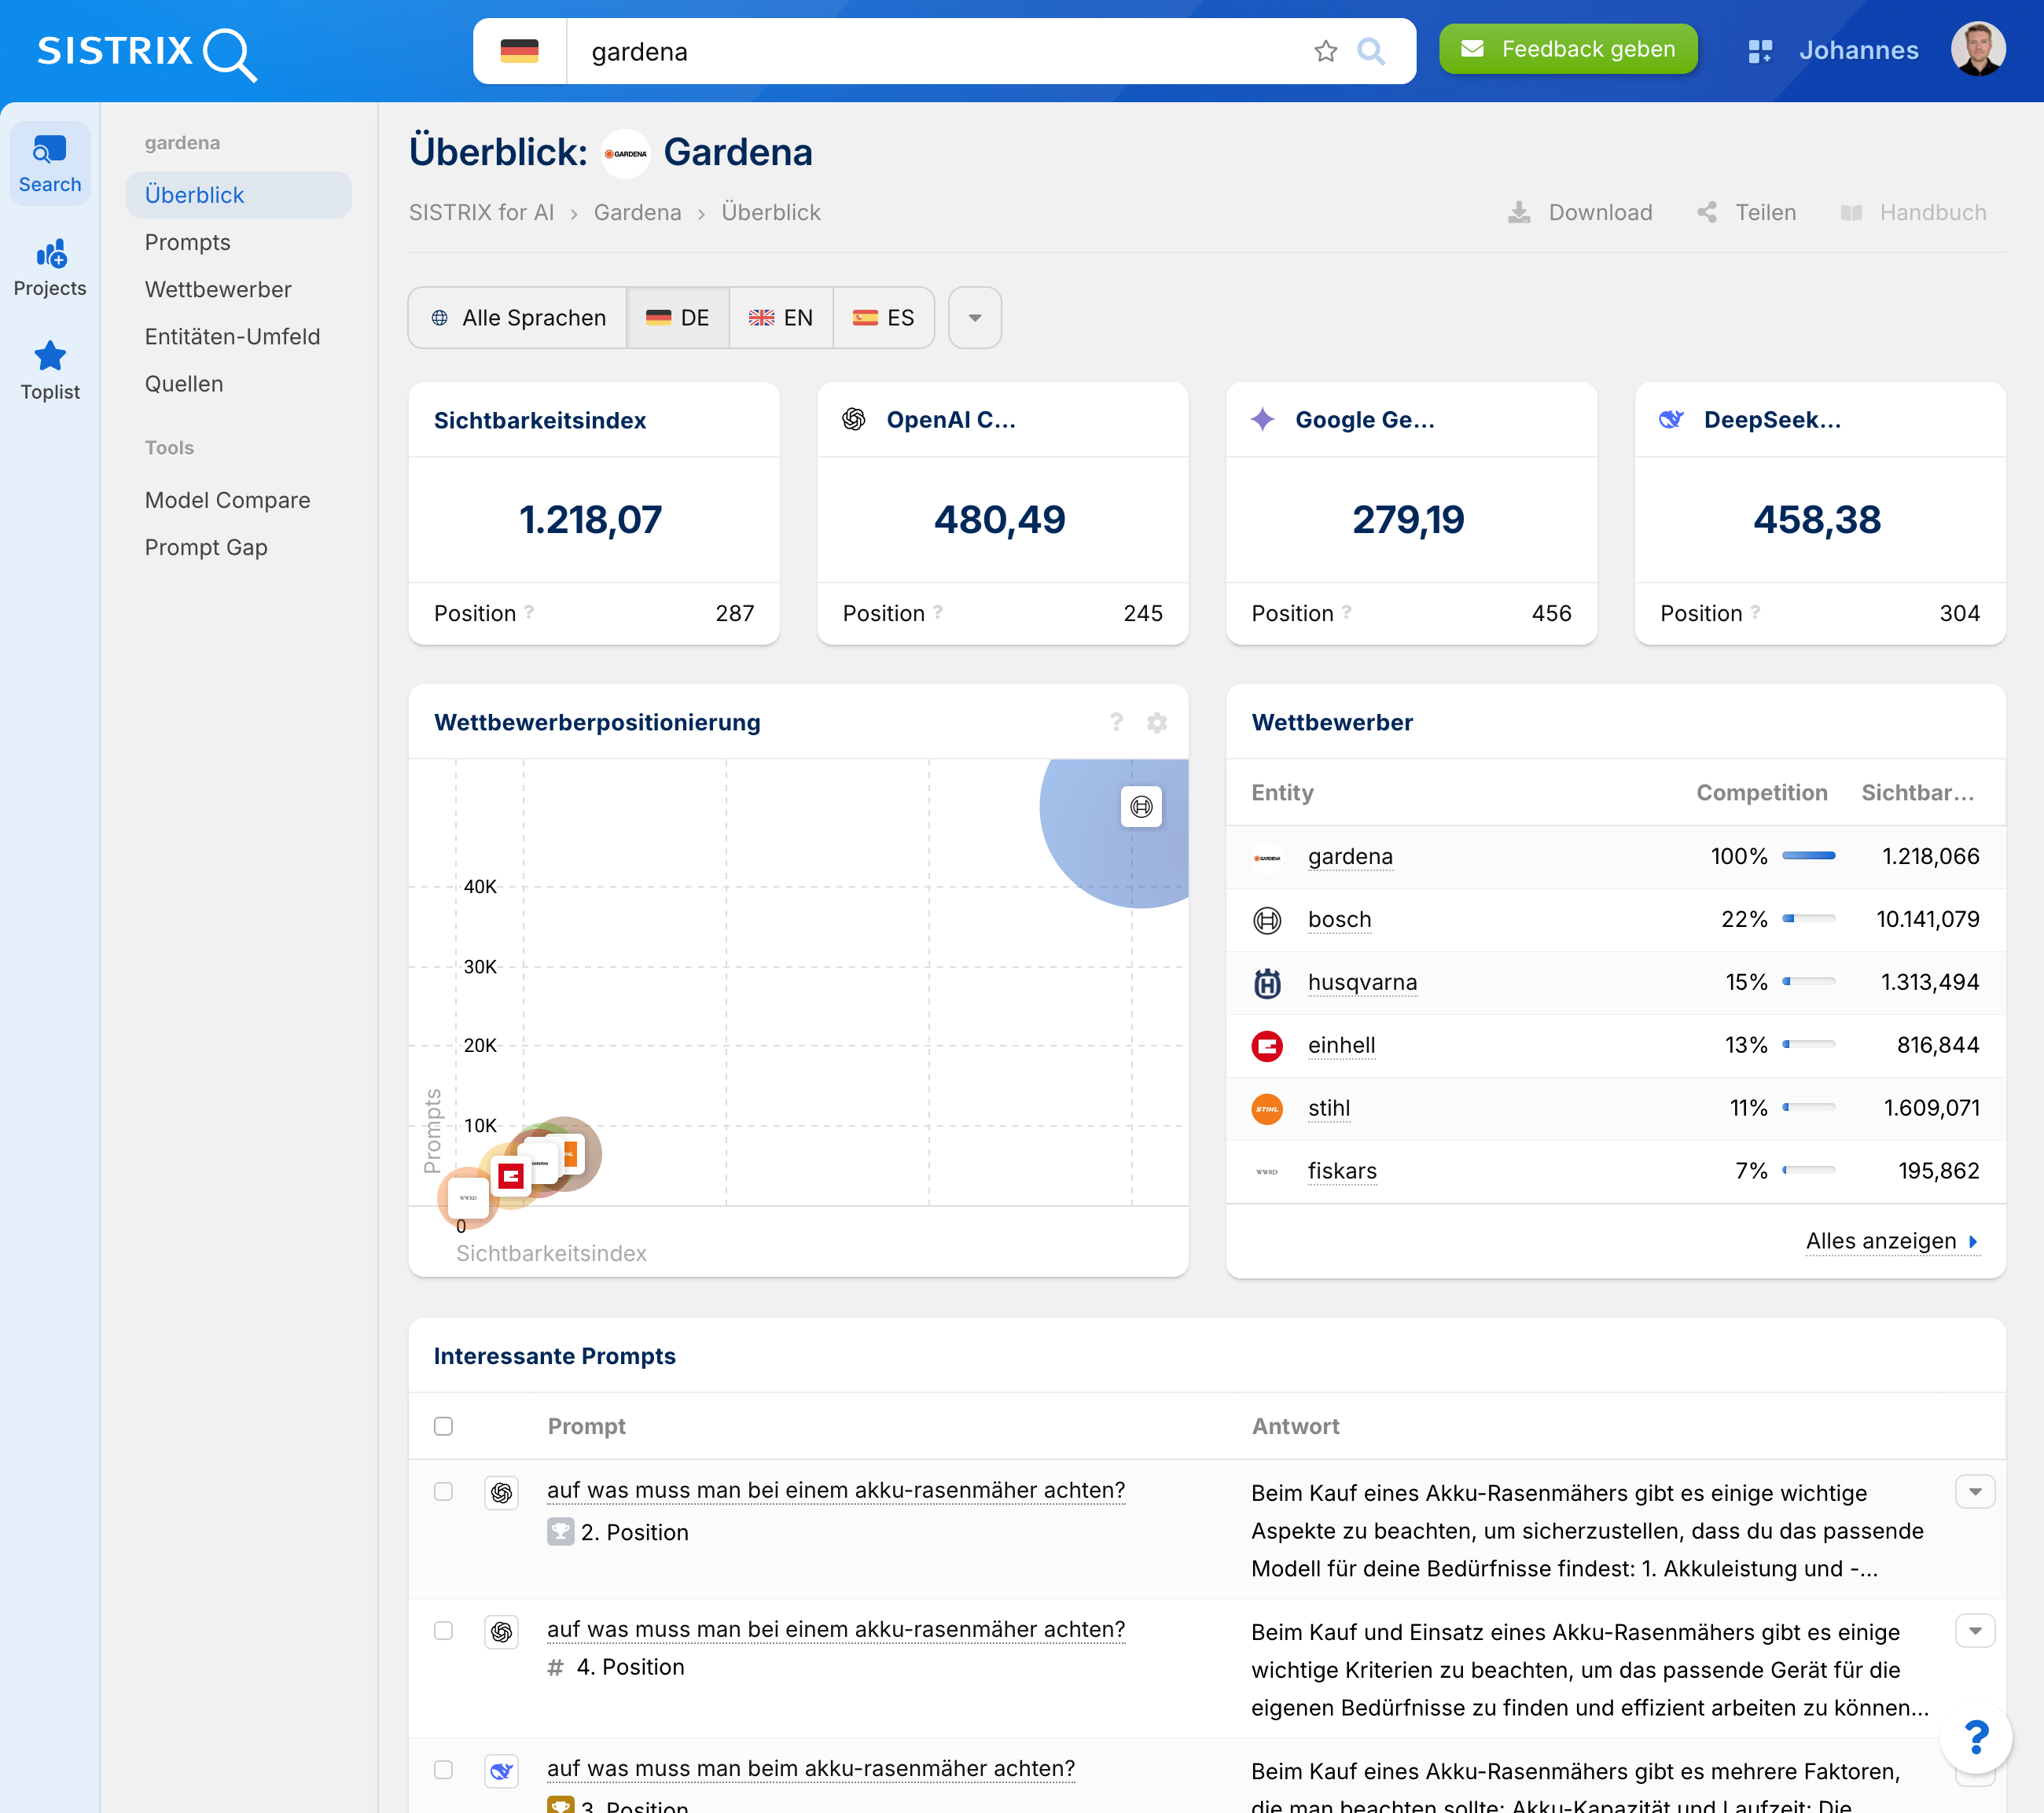This screenshot has width=2044, height=1813.
Task: Switch to the EN language tab
Action: click(781, 318)
